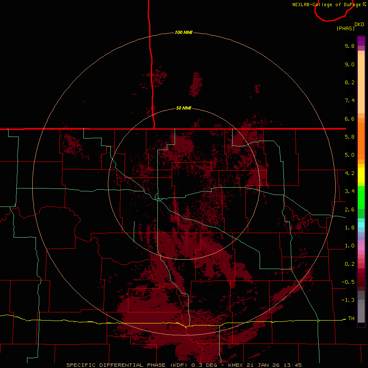Pick the pink band near 1.0
Screen dimensions: 368x368
tap(361, 248)
